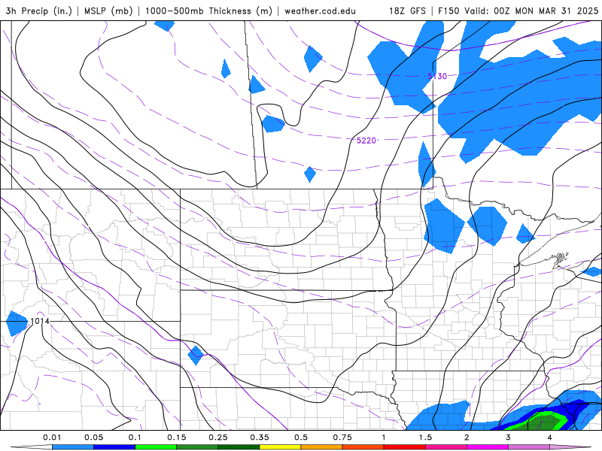
Task: Click the '0.5' legend value
Action: click(x=301, y=437)
